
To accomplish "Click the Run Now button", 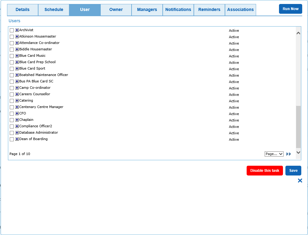I will (x=290, y=9).
